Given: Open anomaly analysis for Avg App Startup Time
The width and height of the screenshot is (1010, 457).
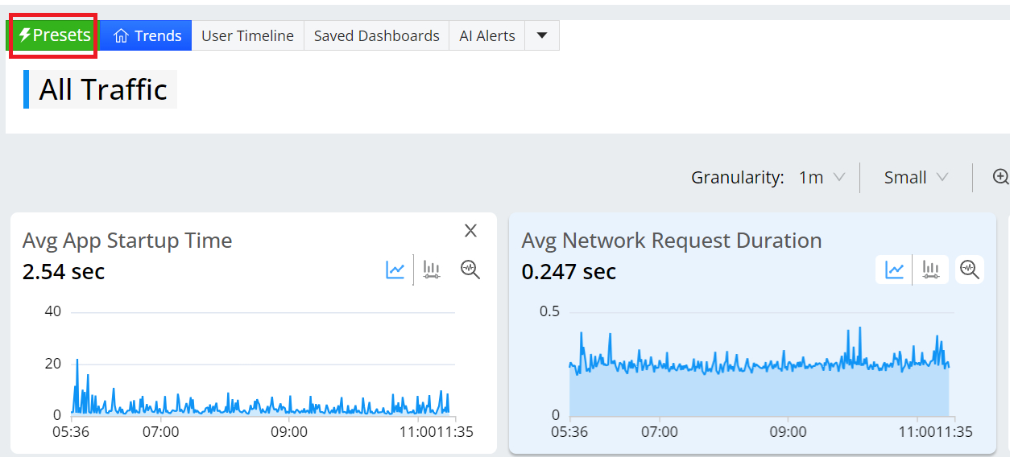Looking at the screenshot, I should pyautogui.click(x=470, y=270).
